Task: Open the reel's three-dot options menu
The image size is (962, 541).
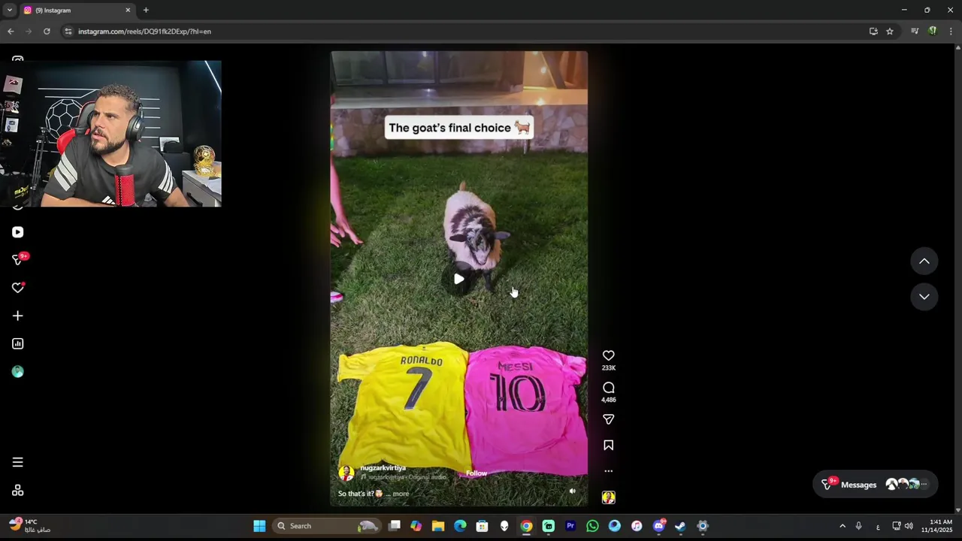Action: point(609,471)
